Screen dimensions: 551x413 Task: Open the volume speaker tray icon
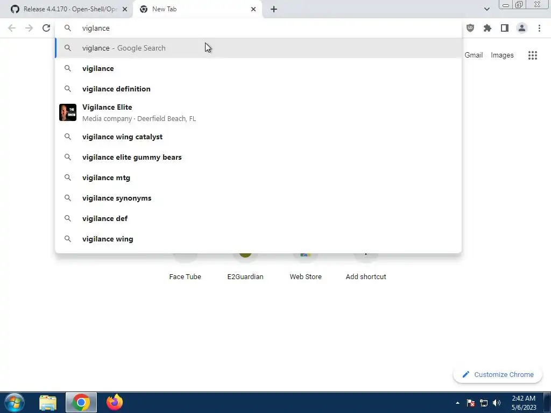coord(497,403)
